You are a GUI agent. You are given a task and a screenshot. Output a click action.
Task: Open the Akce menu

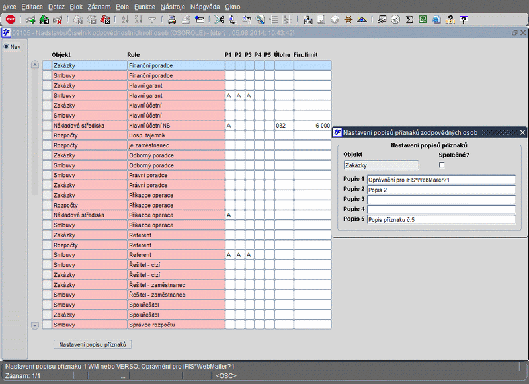(x=9, y=7)
